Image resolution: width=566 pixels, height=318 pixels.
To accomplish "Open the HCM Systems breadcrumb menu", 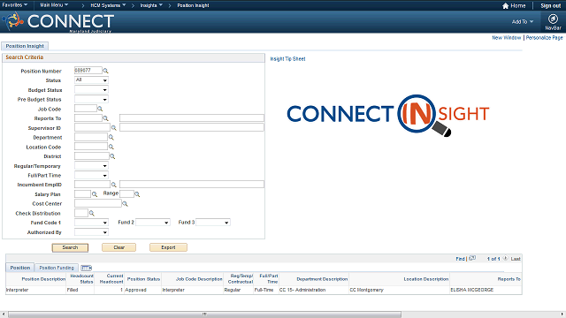I will 108,5.
